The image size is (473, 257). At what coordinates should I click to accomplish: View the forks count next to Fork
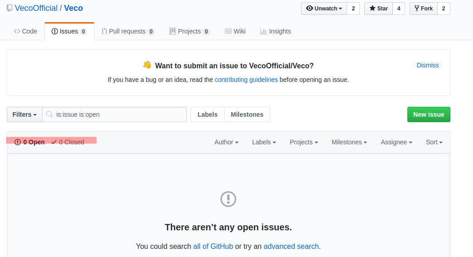click(444, 9)
